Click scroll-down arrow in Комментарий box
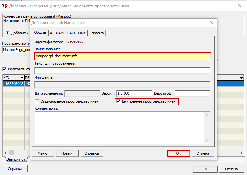The width and height of the screenshot is (247, 175). coord(207,140)
